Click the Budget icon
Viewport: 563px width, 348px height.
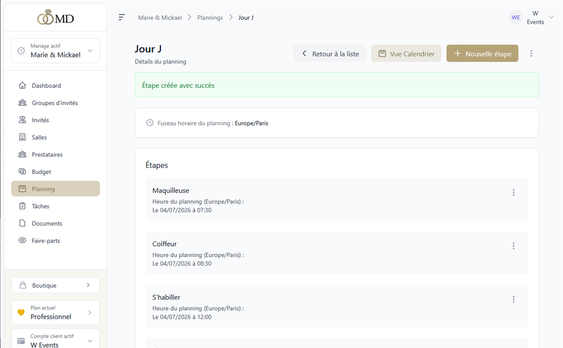tap(23, 172)
